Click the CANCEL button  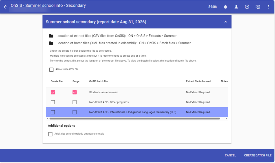tap(230, 155)
